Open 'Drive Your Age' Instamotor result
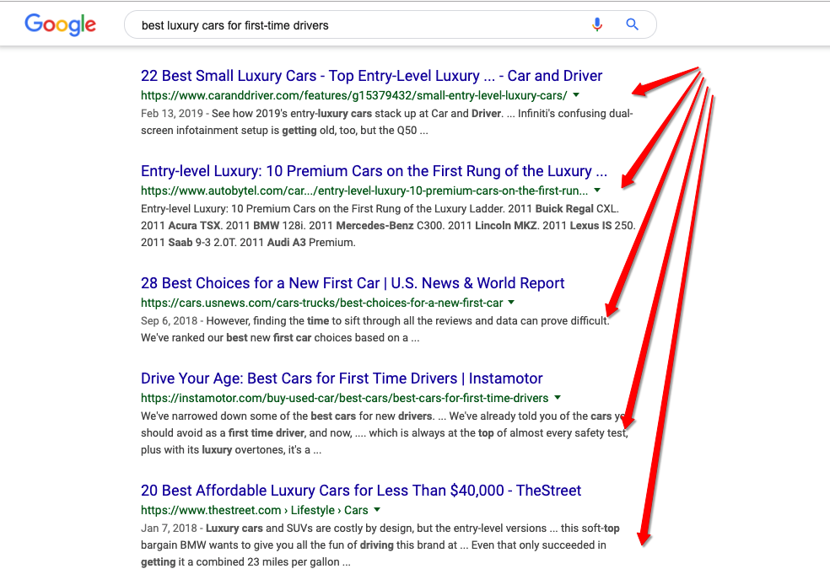Viewport: 830px width, 585px height. (342, 378)
